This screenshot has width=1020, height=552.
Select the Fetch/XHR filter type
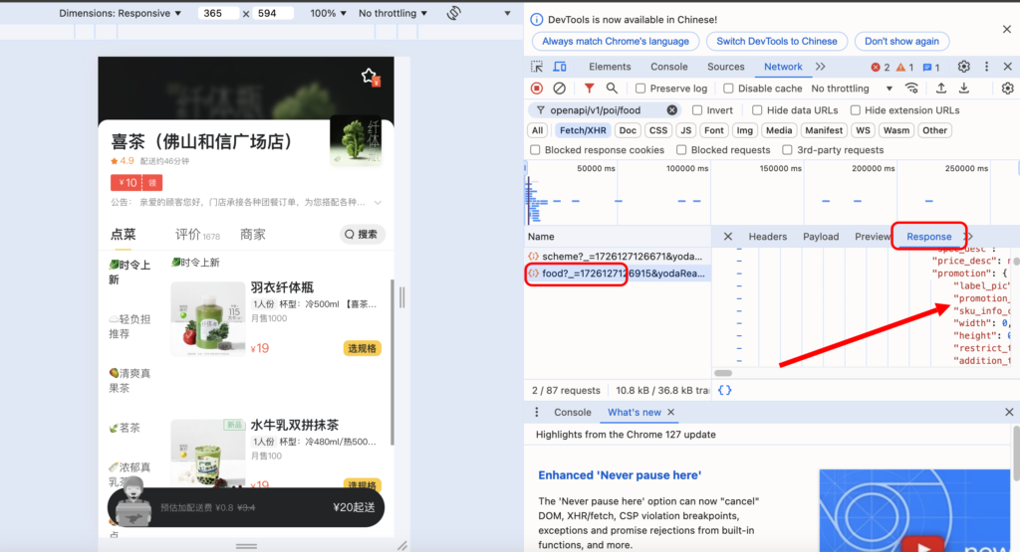583,130
